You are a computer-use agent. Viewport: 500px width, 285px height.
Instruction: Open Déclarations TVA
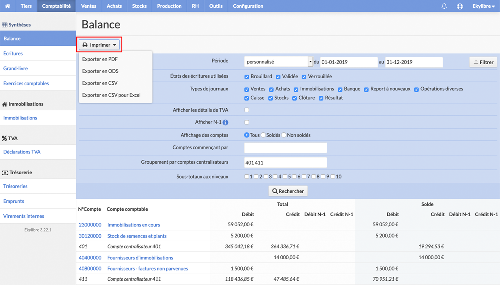tap(38, 152)
